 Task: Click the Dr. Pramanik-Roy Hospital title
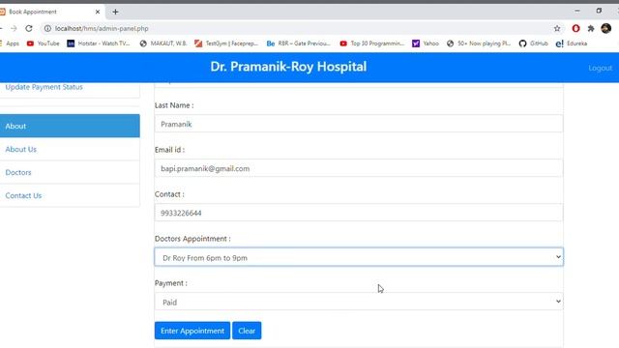click(x=288, y=67)
